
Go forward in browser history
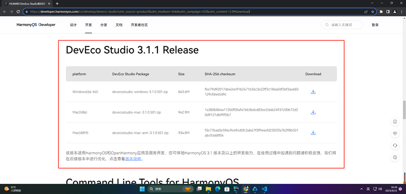coord(12,12)
